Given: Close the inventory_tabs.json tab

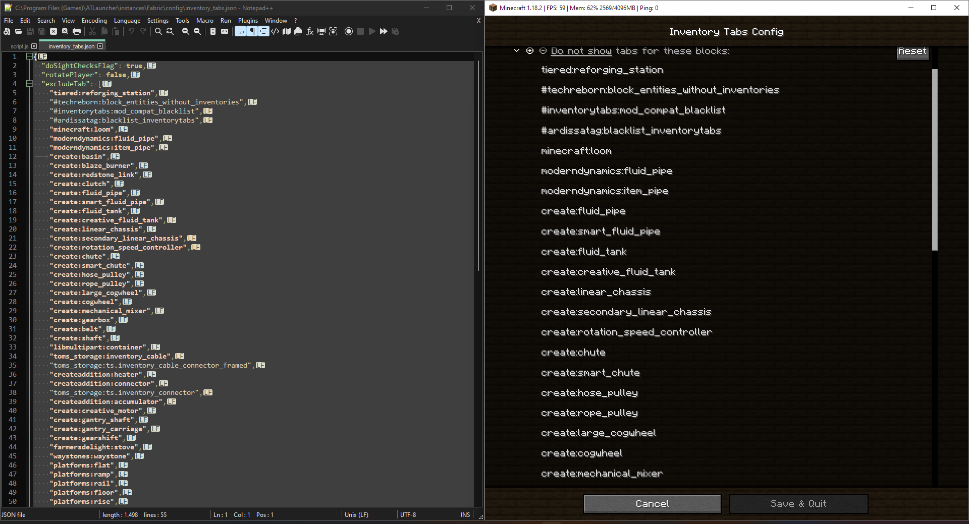Looking at the screenshot, I should pyautogui.click(x=100, y=46).
